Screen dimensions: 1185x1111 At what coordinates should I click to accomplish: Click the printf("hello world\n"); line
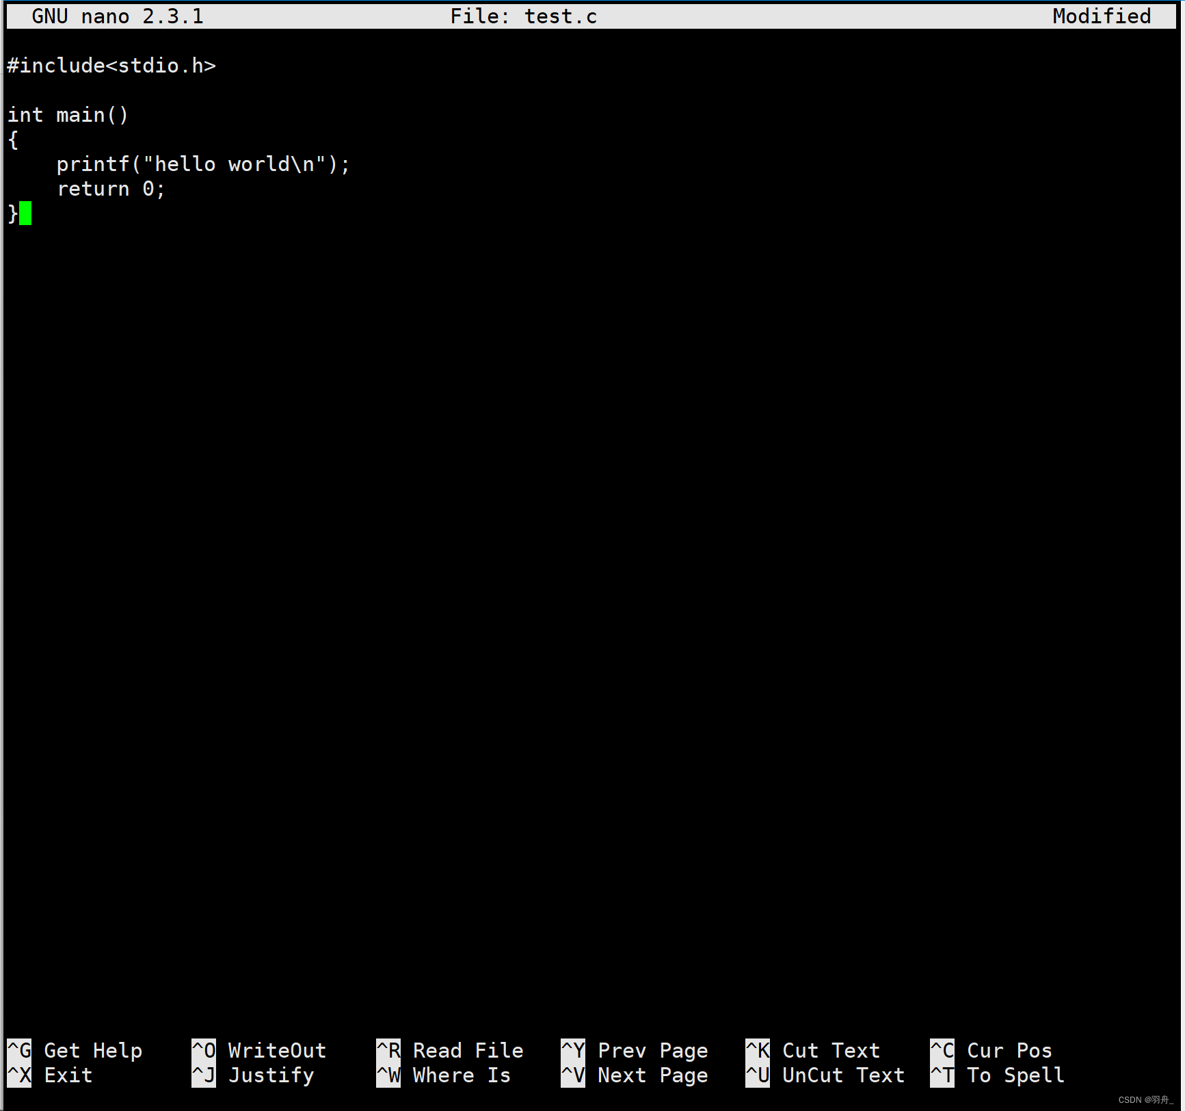click(x=203, y=164)
